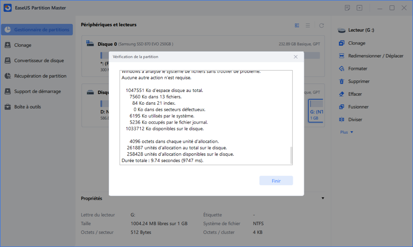Click the Fusionner icon
The image size is (413, 247).
tap(342, 107)
